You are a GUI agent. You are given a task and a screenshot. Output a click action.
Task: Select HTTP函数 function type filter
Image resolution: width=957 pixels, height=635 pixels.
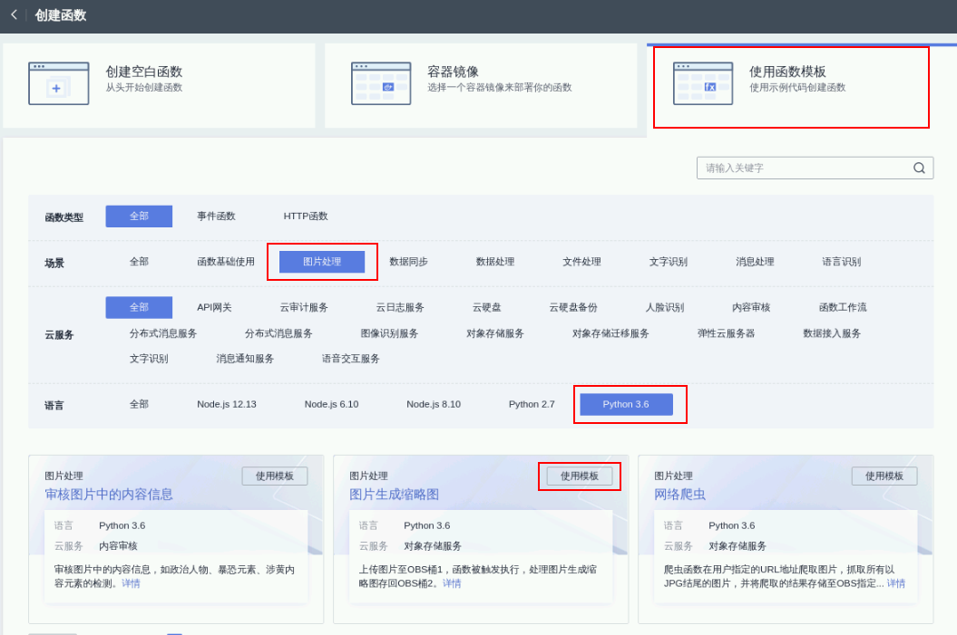click(306, 216)
